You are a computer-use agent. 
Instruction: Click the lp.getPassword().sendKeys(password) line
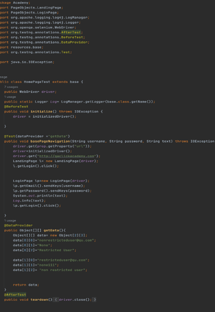coord(52,191)
